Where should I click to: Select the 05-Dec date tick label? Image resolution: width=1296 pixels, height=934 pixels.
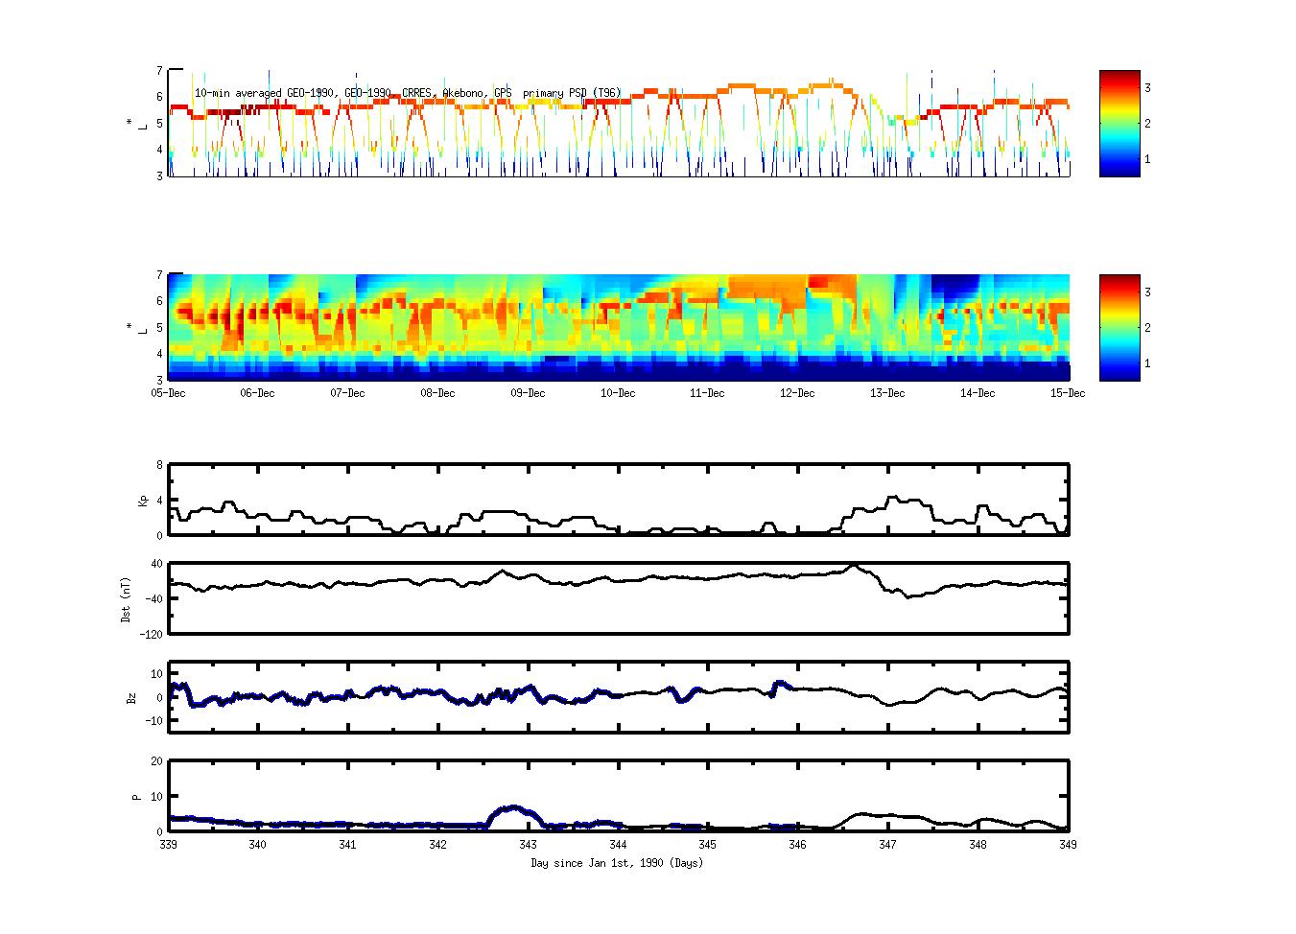tap(168, 393)
